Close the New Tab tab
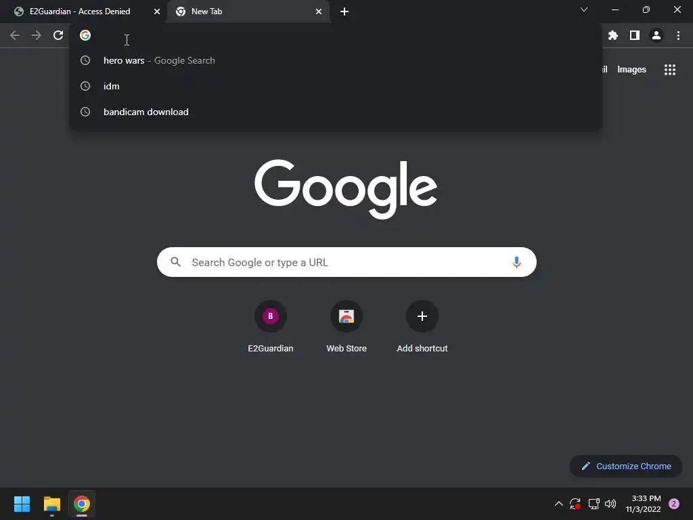This screenshot has height=520, width=693. pyautogui.click(x=319, y=12)
